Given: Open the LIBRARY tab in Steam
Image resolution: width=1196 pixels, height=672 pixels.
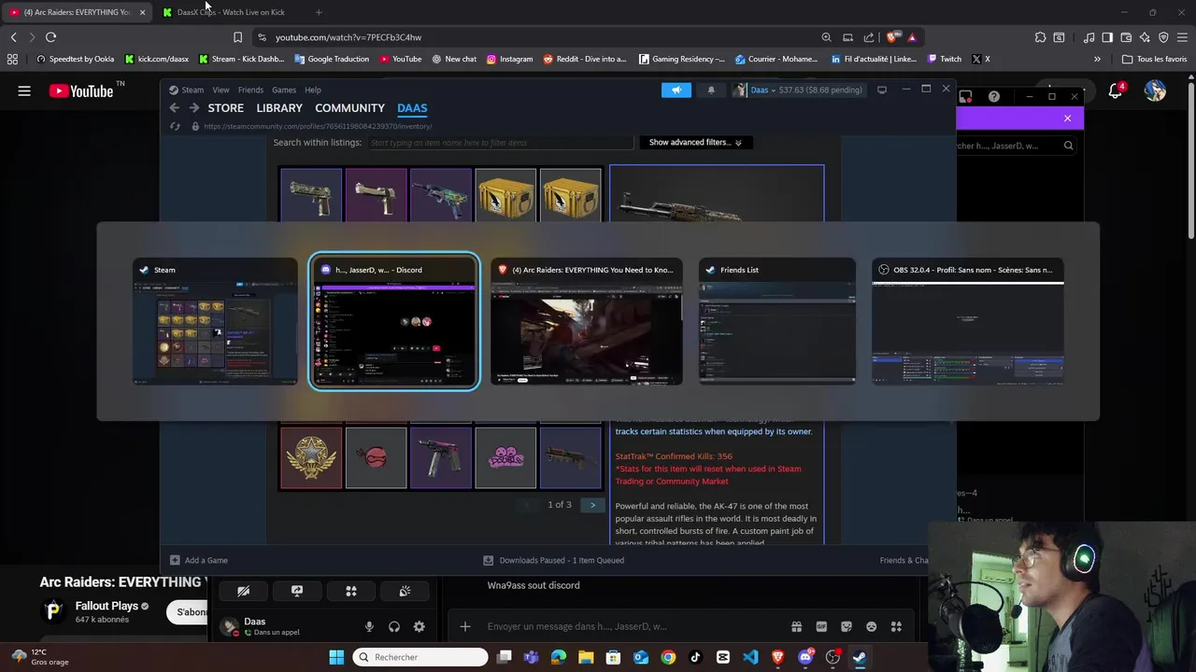Looking at the screenshot, I should coord(279,108).
